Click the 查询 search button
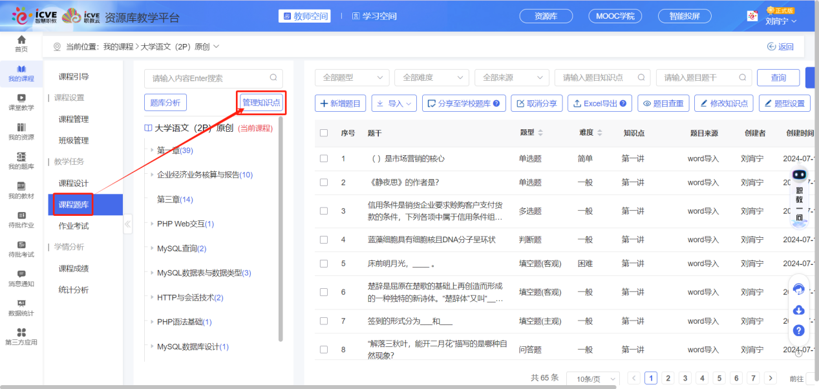Viewport: 819px width, 389px height. pos(778,77)
